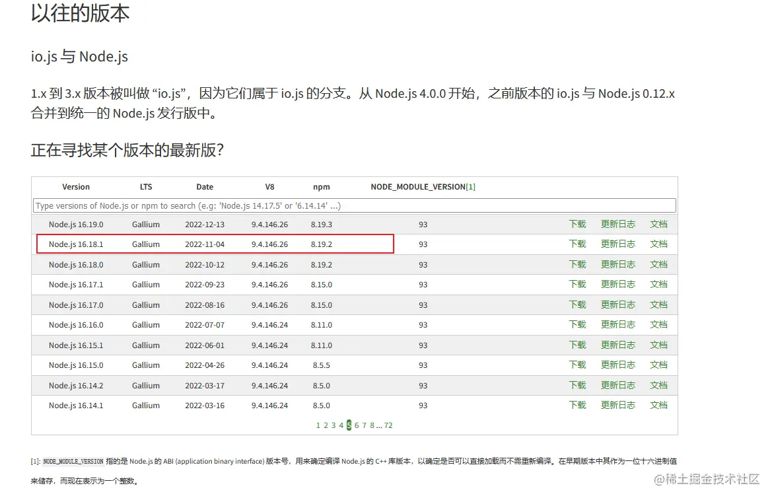Download Node.js 16.18.1
This screenshot has width=774, height=500.
577,244
